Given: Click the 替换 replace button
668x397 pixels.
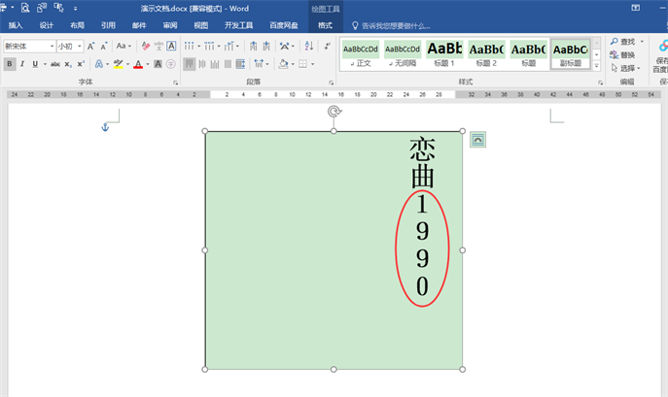Looking at the screenshot, I should [622, 55].
